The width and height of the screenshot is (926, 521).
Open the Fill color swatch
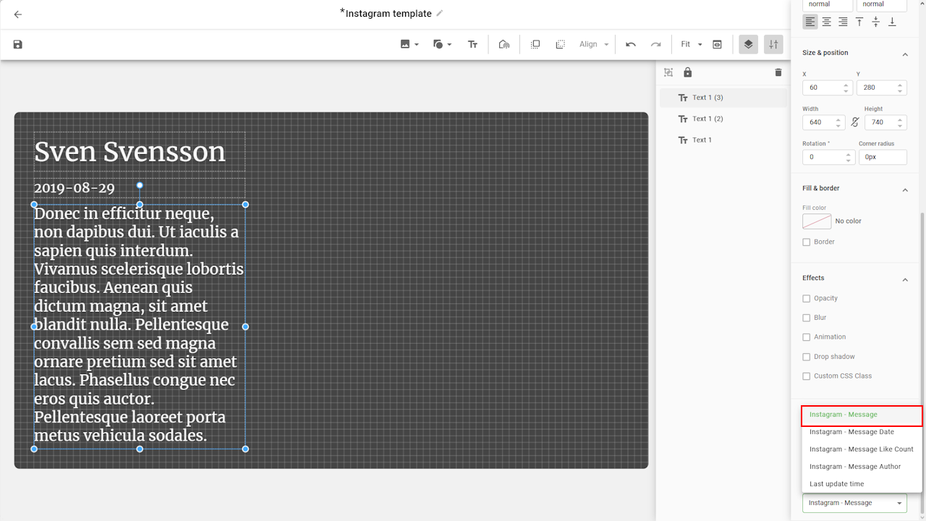point(817,221)
